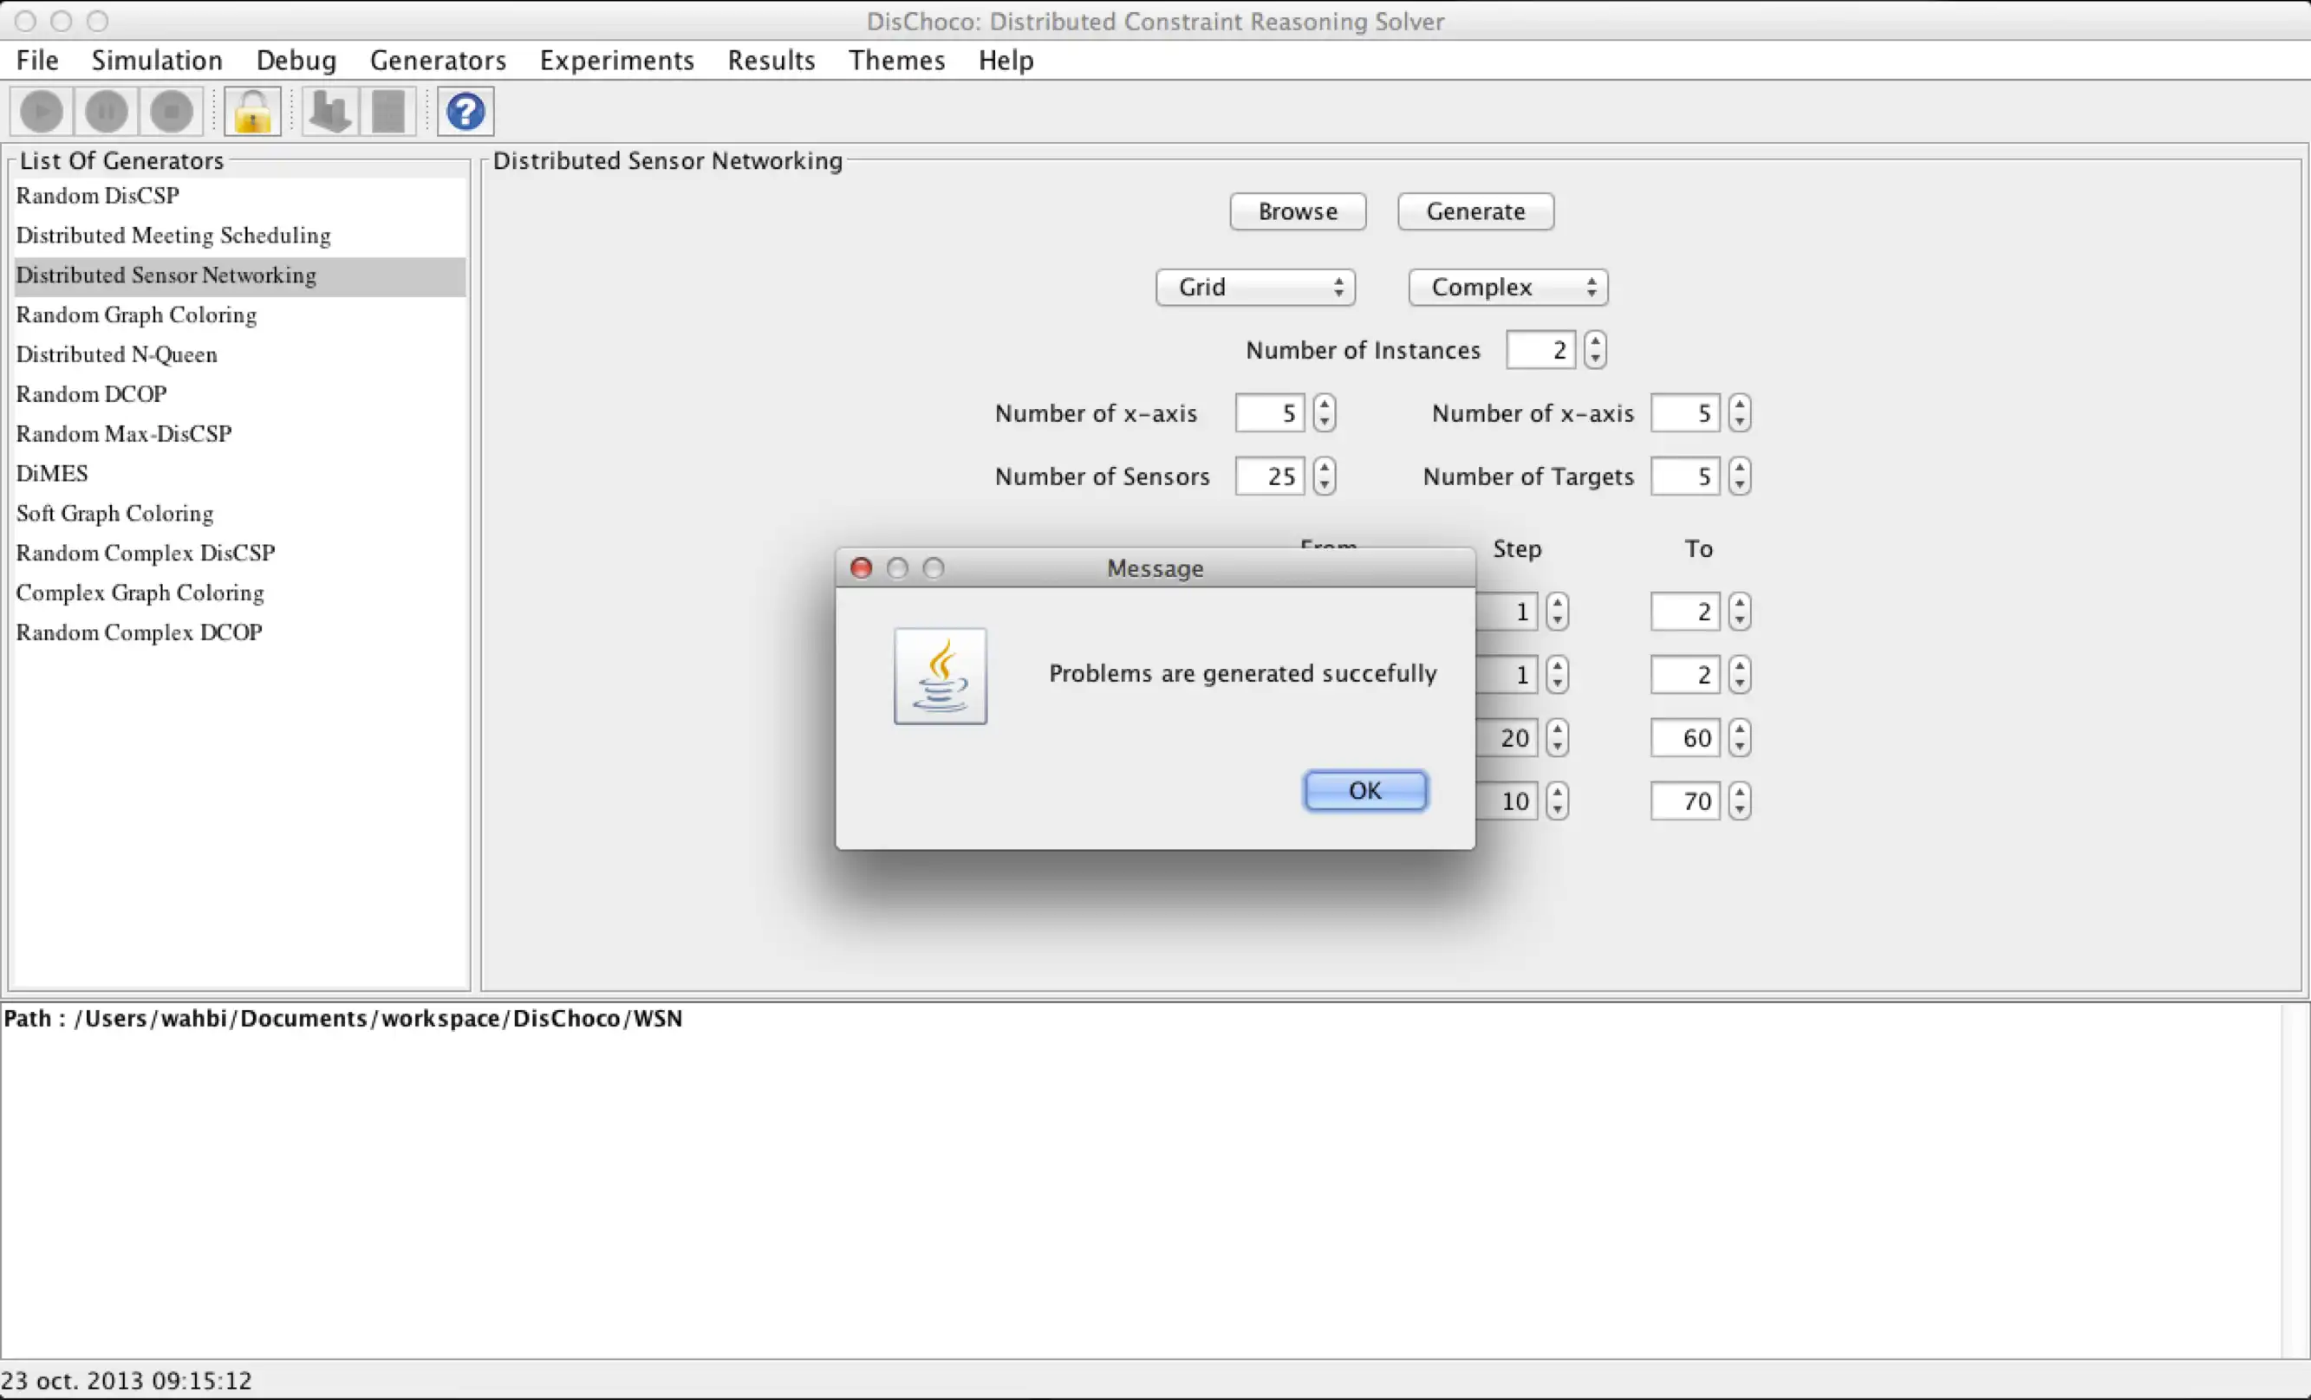Click the yellow padlock toolbar icon

[252, 112]
